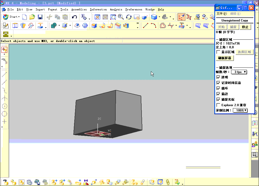Save the part with the floppy disk icon

pos(40,17)
